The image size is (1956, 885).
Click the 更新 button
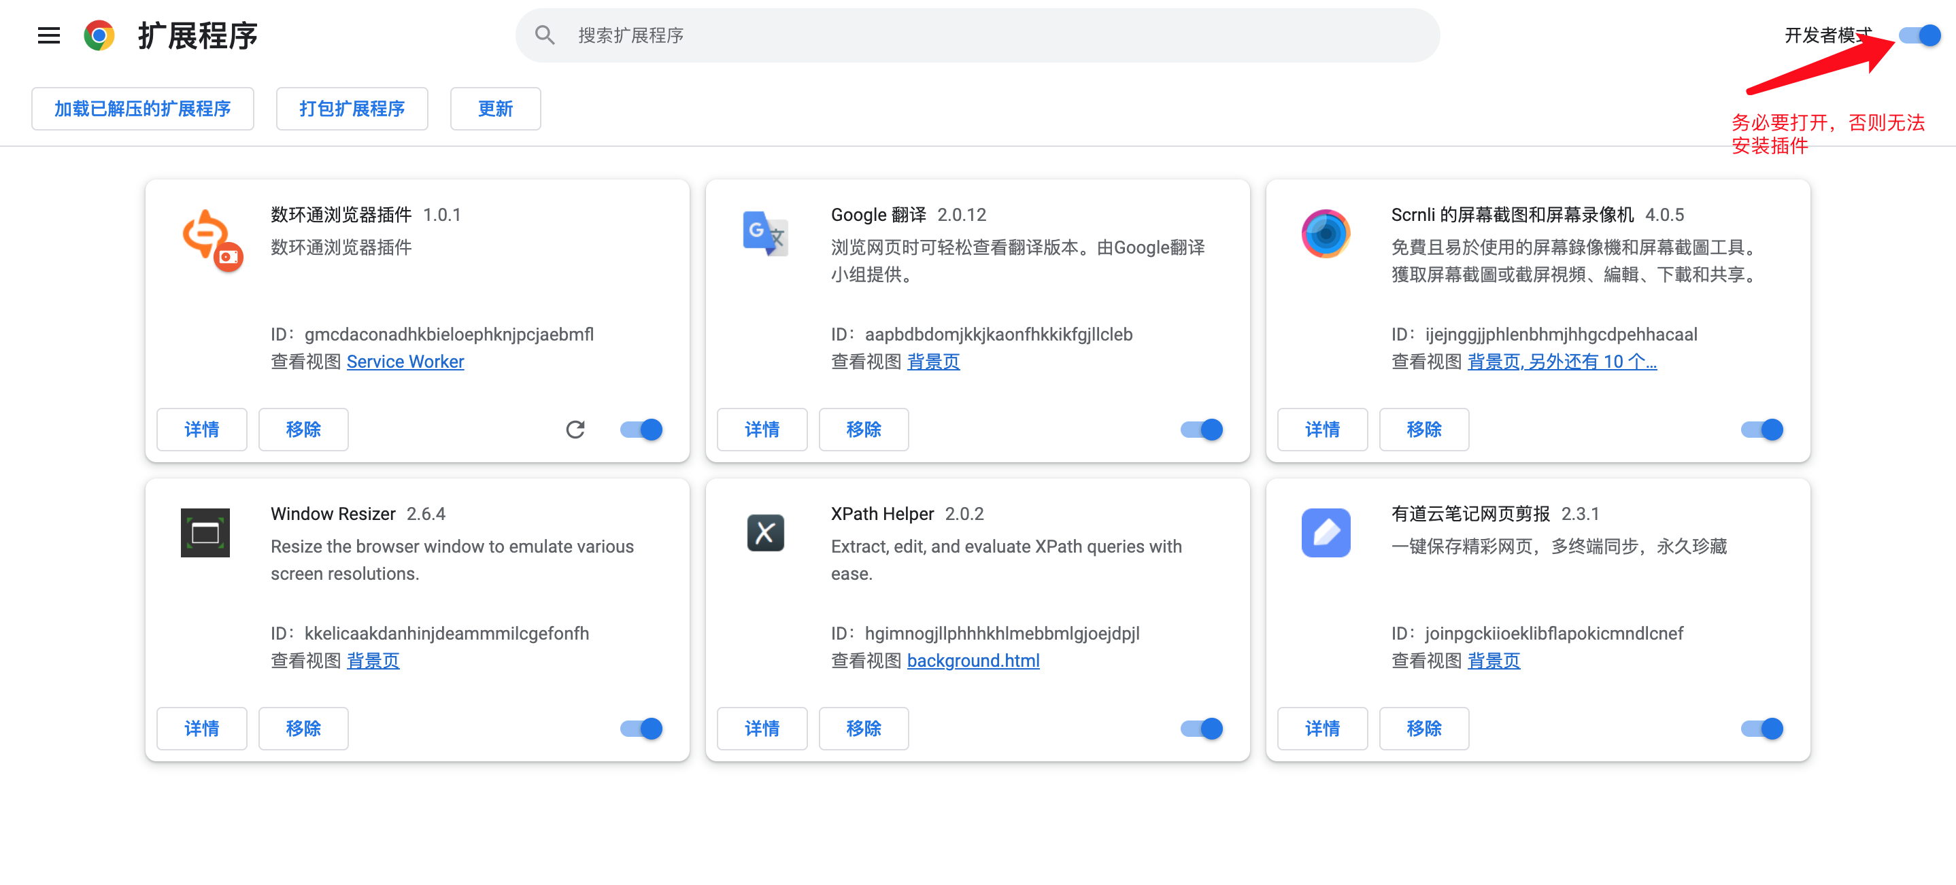pos(496,109)
